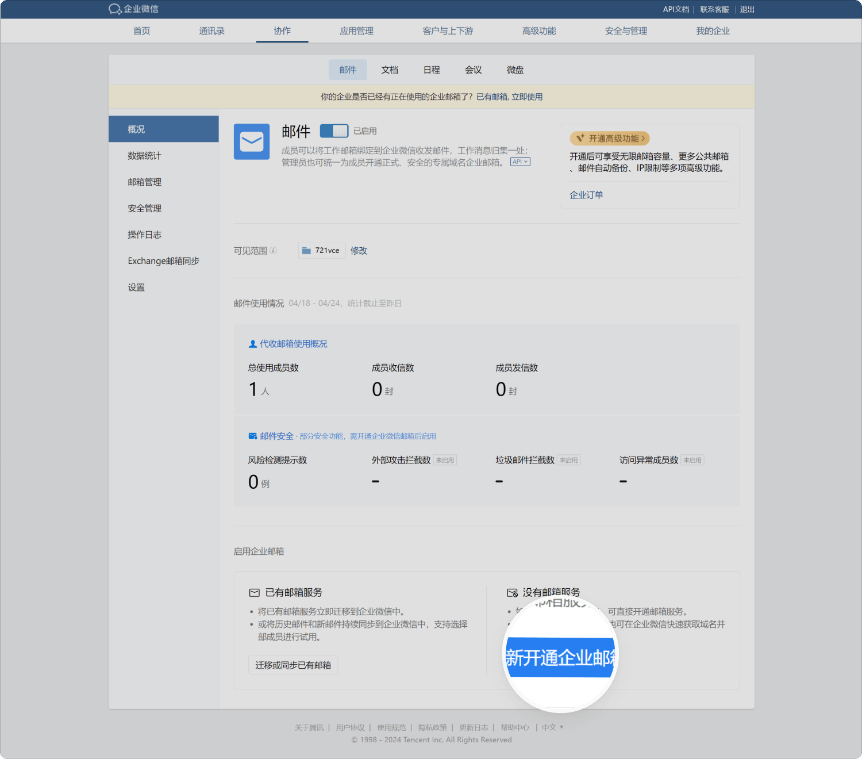The image size is (862, 759).
Task: Open the 中文 language dropdown
Action: tap(552, 727)
